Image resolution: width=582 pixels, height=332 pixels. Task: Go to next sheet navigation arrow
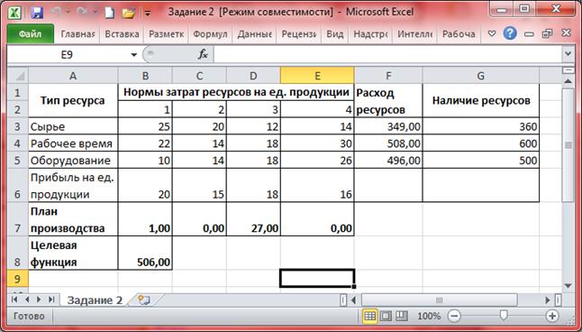coord(39,300)
